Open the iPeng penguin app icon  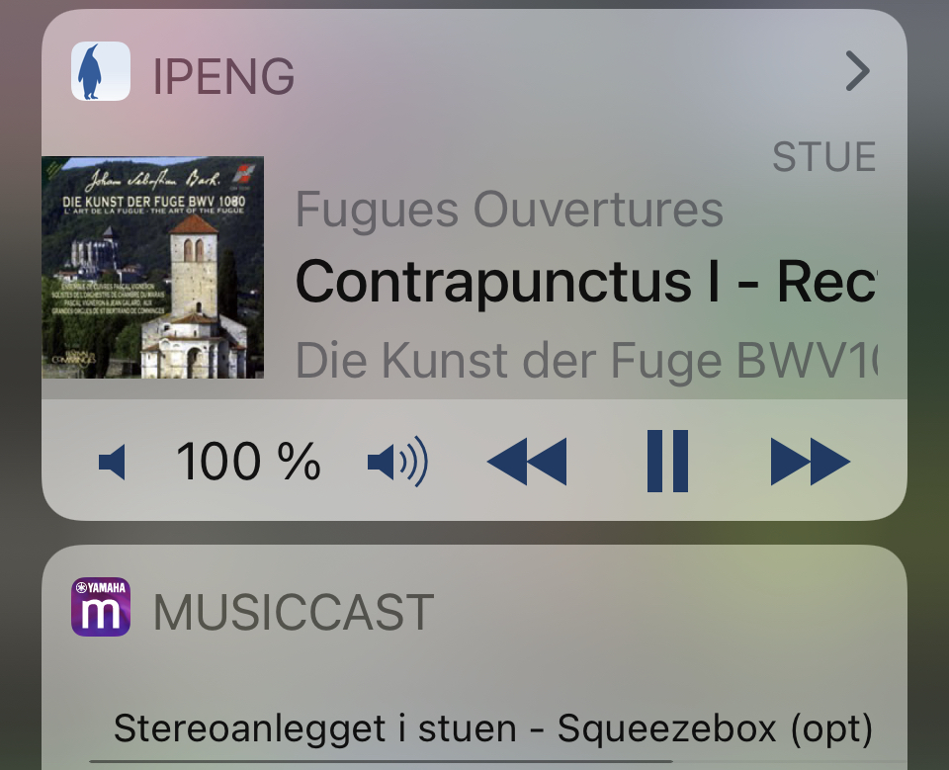coord(101,71)
